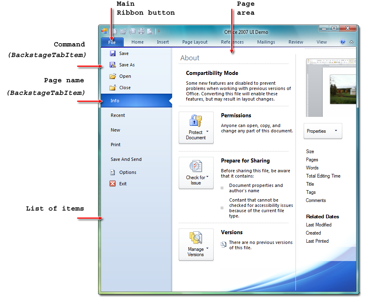Click the open folder icon in title bar toolbar
This screenshot has width=372, height=303.
[x=123, y=31]
